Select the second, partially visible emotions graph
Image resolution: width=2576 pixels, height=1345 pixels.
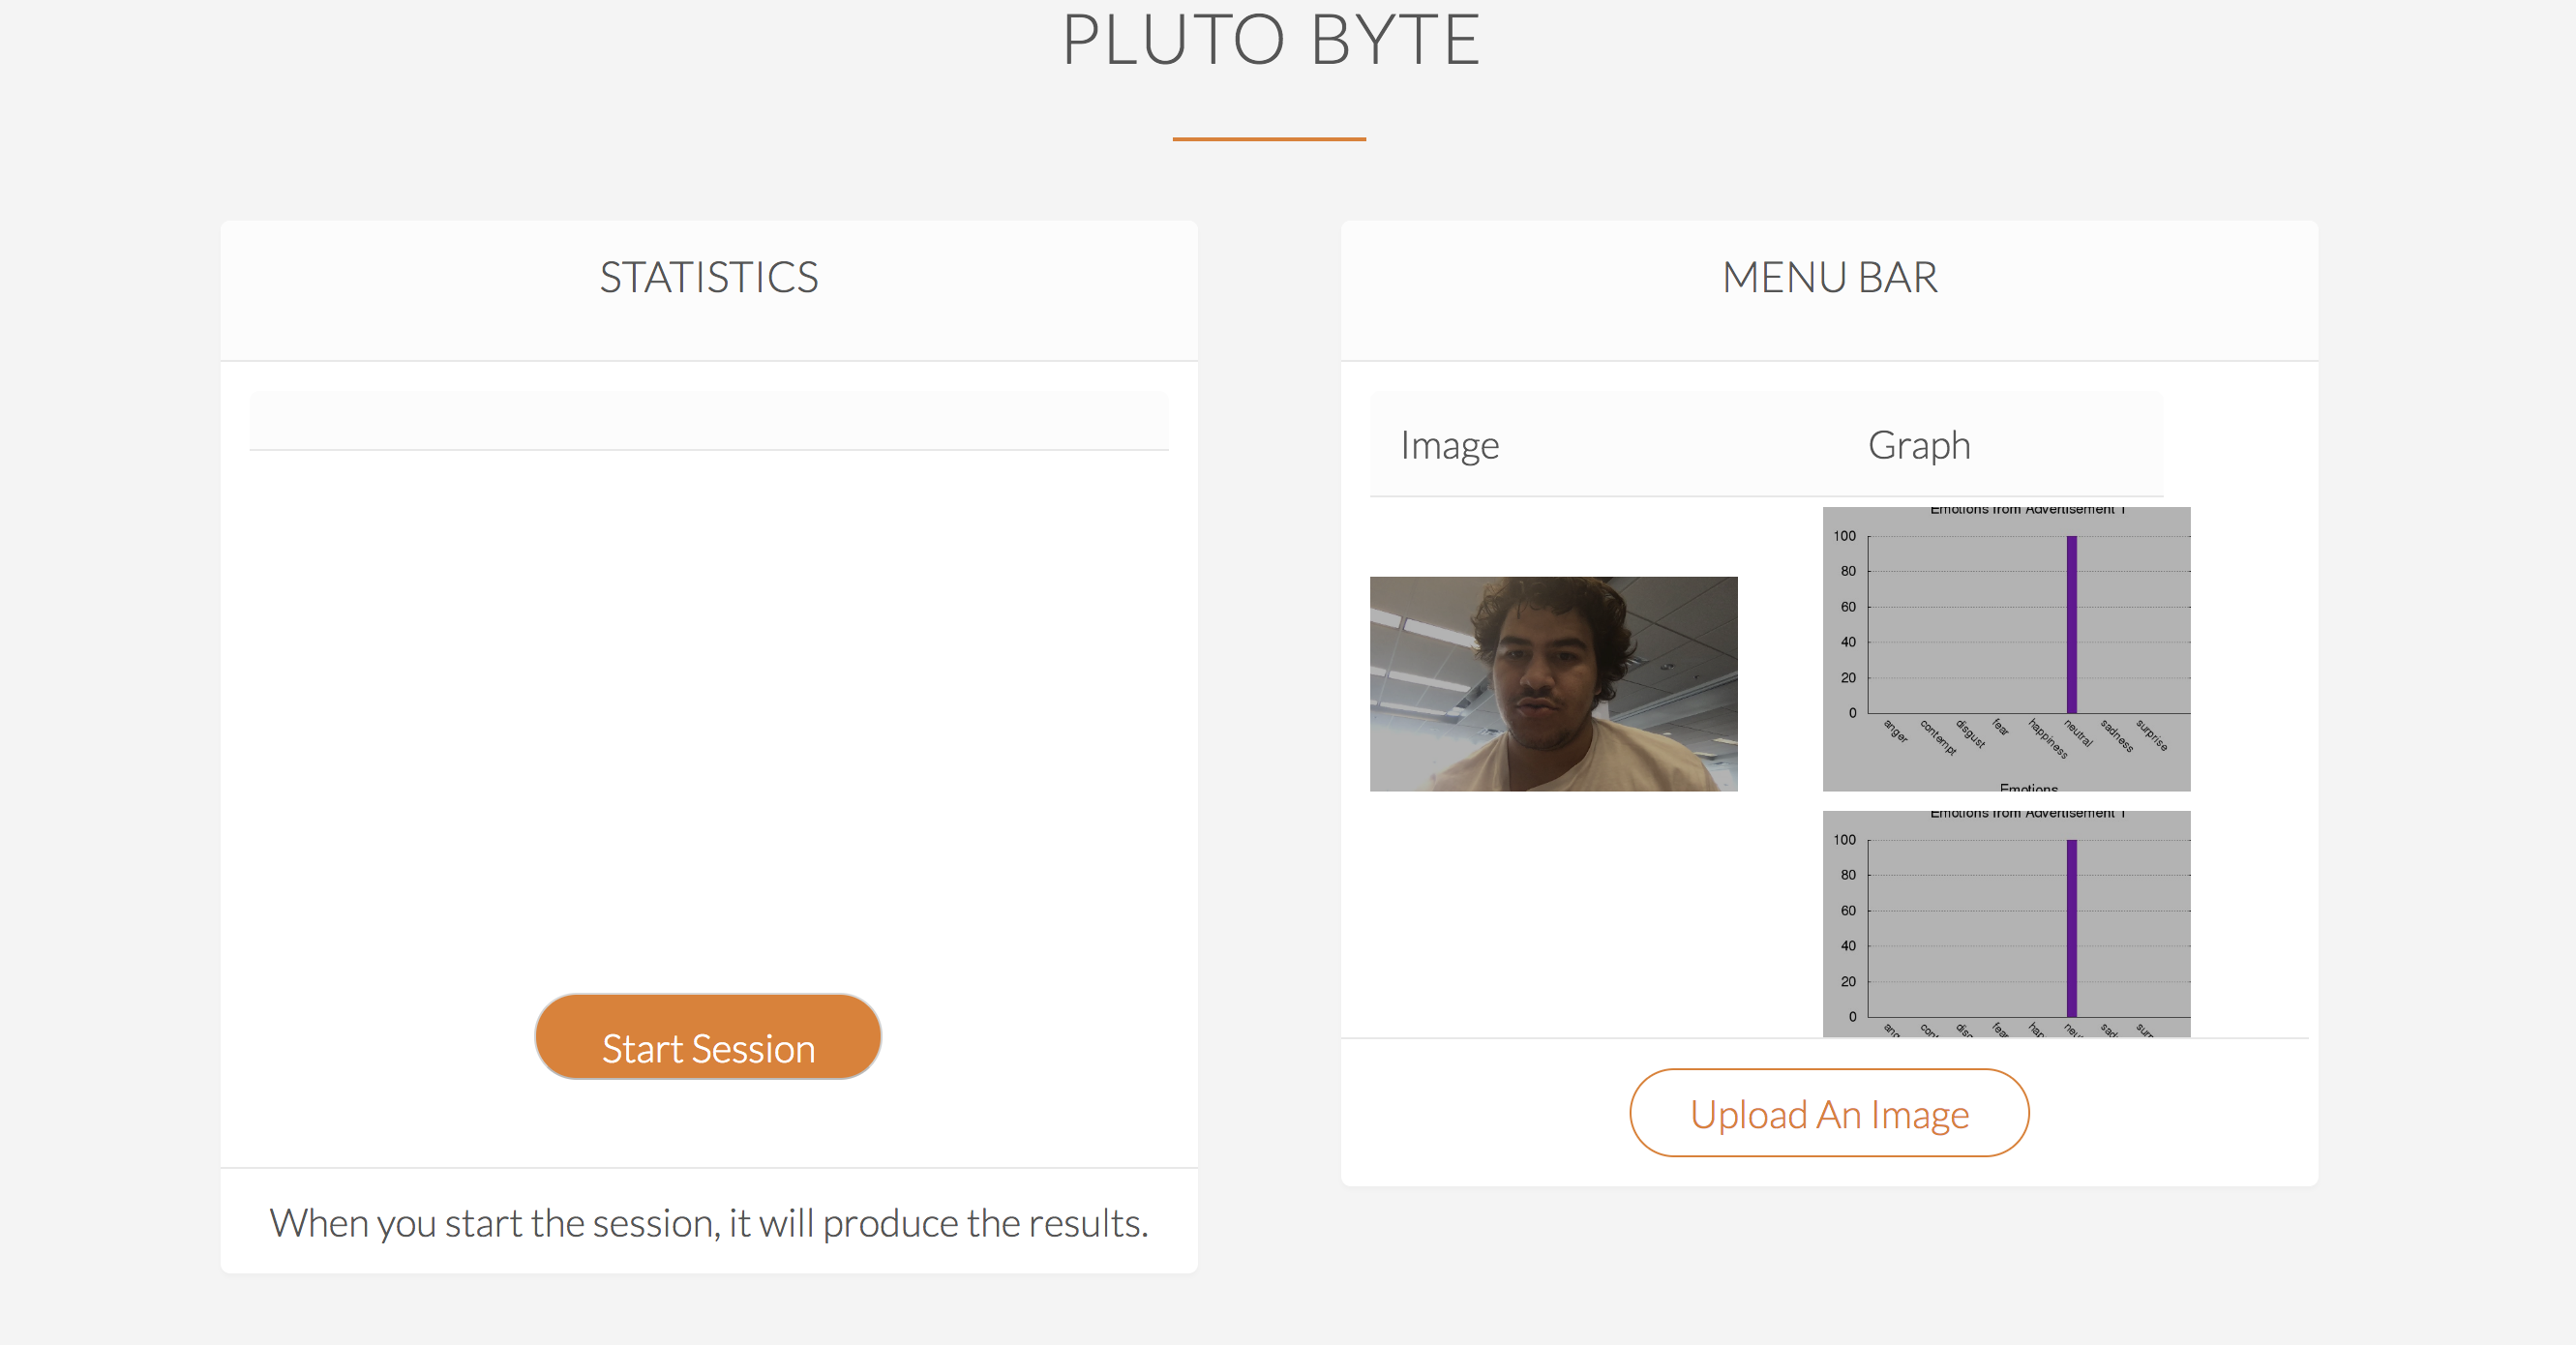pos(2005,922)
